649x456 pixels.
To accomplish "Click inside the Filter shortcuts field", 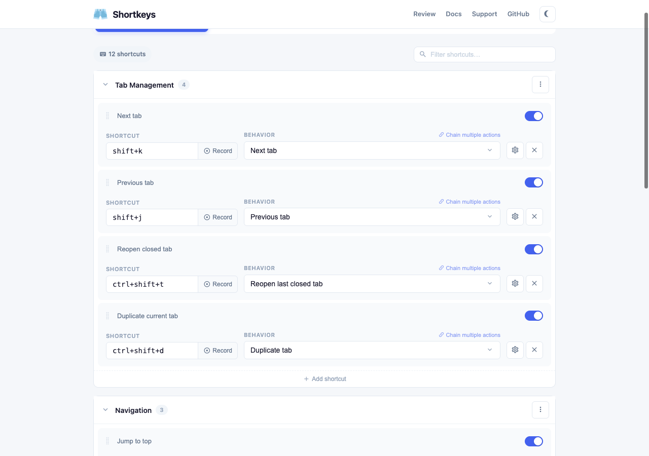I will pyautogui.click(x=484, y=54).
